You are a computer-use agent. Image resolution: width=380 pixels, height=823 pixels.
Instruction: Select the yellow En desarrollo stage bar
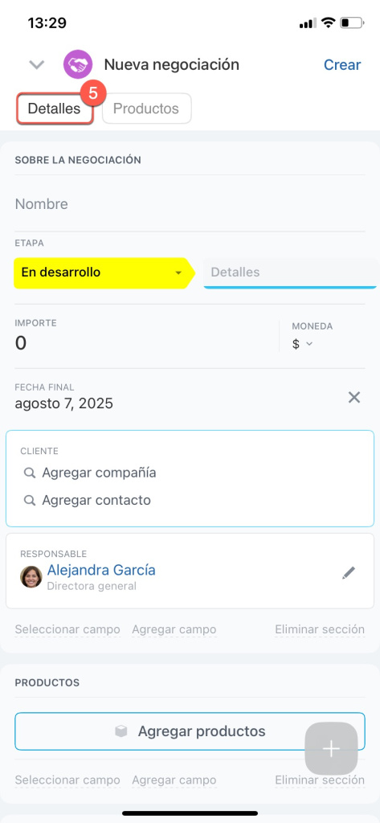[x=104, y=273]
